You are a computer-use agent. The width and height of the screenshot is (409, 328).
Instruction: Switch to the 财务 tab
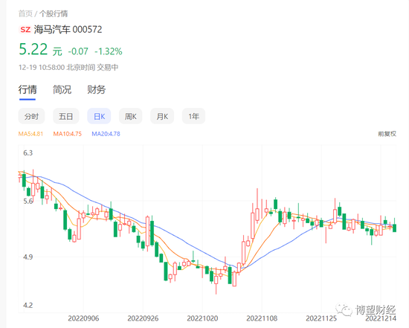[96, 89]
